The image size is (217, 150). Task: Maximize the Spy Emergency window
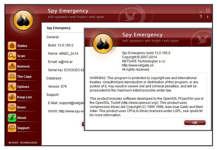[x=208, y=11]
